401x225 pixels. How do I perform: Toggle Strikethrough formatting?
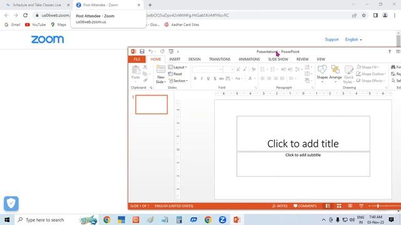coord(221,79)
